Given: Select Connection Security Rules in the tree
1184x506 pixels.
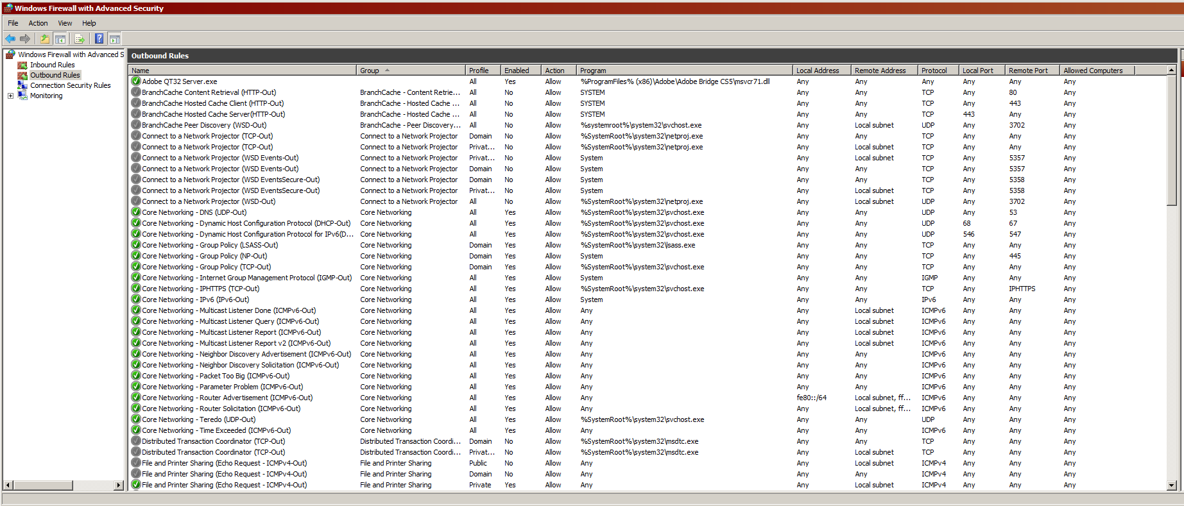Looking at the screenshot, I should tap(70, 85).
